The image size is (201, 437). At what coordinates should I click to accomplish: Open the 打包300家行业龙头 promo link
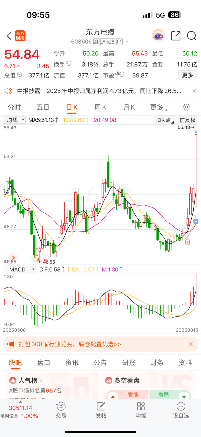[x=70, y=344]
